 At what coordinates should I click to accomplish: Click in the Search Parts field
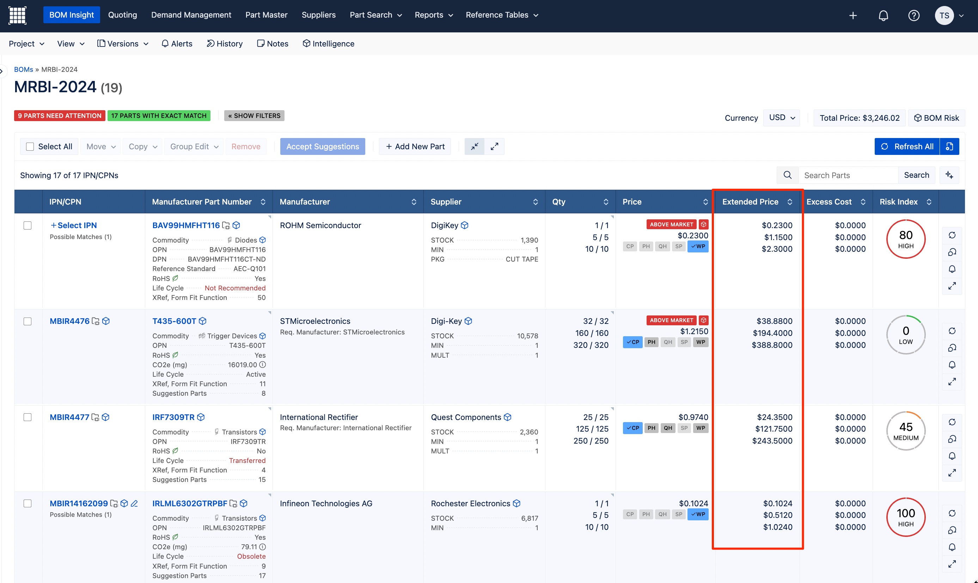pos(848,175)
